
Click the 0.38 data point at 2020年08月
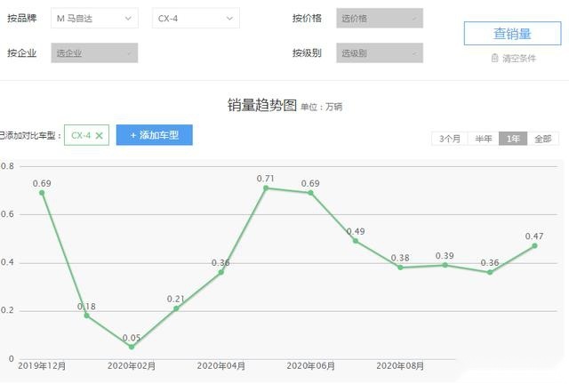pyautogui.click(x=400, y=268)
